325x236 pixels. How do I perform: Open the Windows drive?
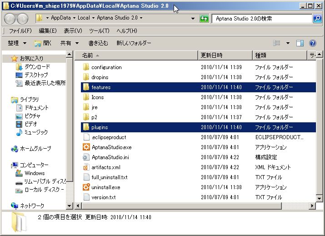pyautogui.click(x=35, y=173)
